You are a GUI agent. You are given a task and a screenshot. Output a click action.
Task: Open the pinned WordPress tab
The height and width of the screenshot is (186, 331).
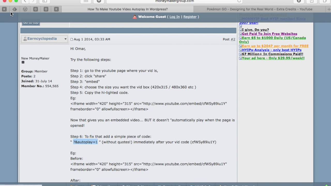[25, 9]
